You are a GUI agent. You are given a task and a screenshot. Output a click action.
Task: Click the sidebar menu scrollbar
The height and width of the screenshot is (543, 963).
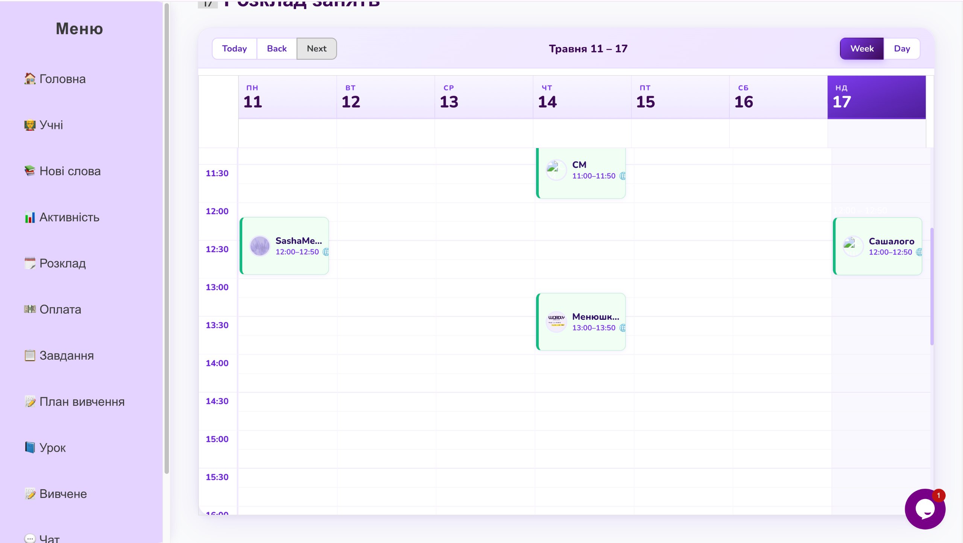[167, 238]
